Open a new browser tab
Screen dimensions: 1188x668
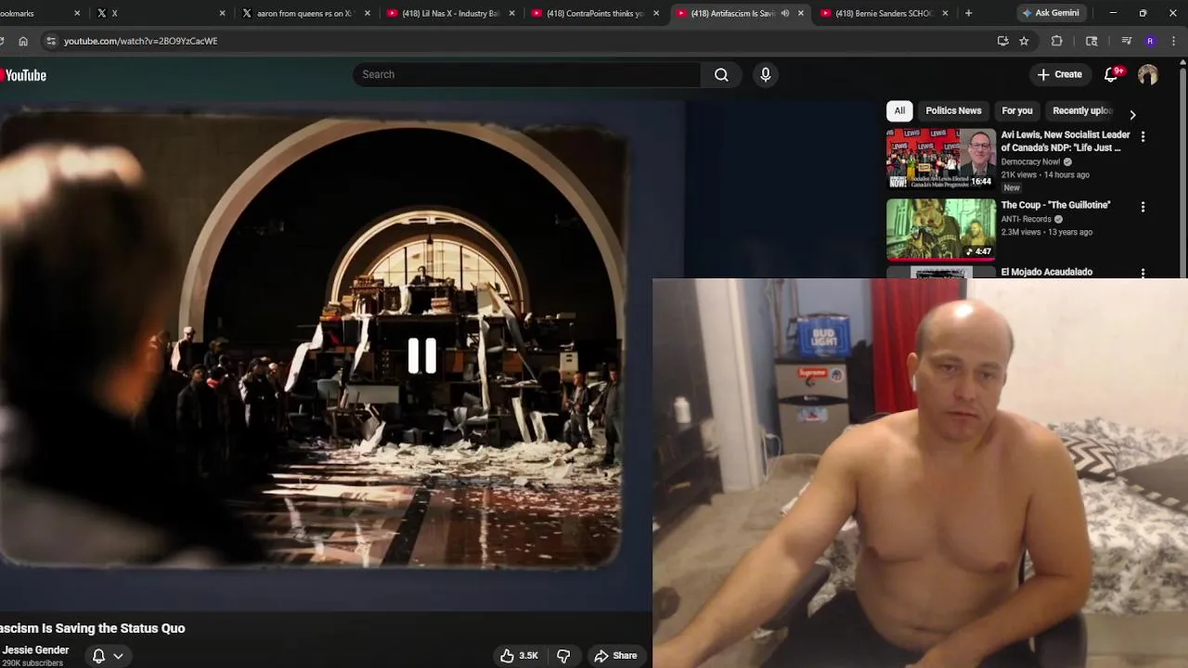coord(968,13)
